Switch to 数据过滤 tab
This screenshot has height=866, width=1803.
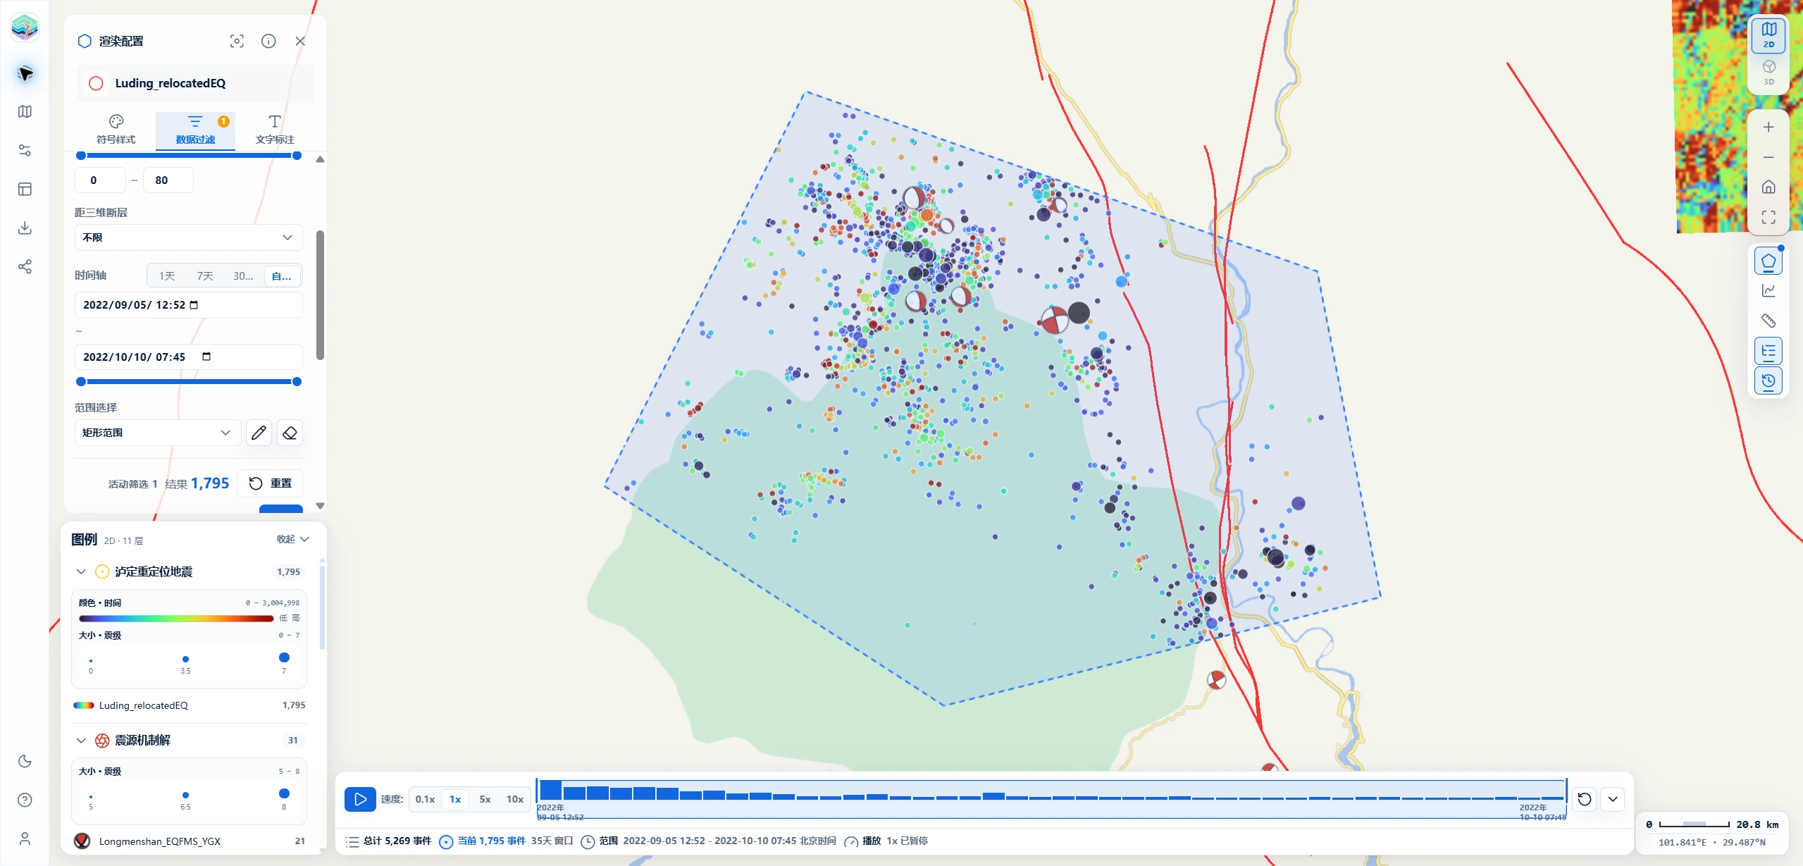point(195,130)
